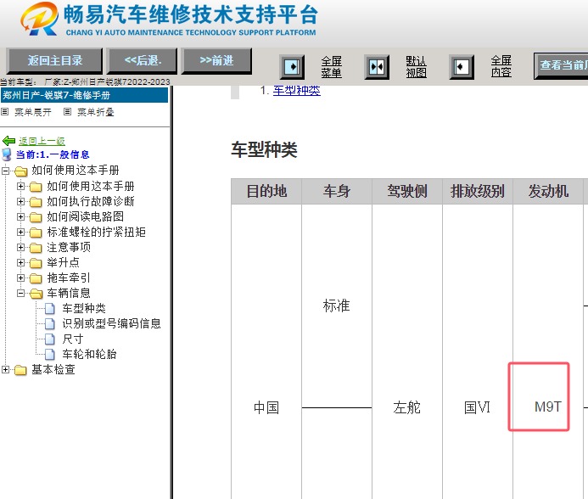Screen dimensions: 588x499
Task: Click the full-screen content layout icon
Action: pos(462,67)
